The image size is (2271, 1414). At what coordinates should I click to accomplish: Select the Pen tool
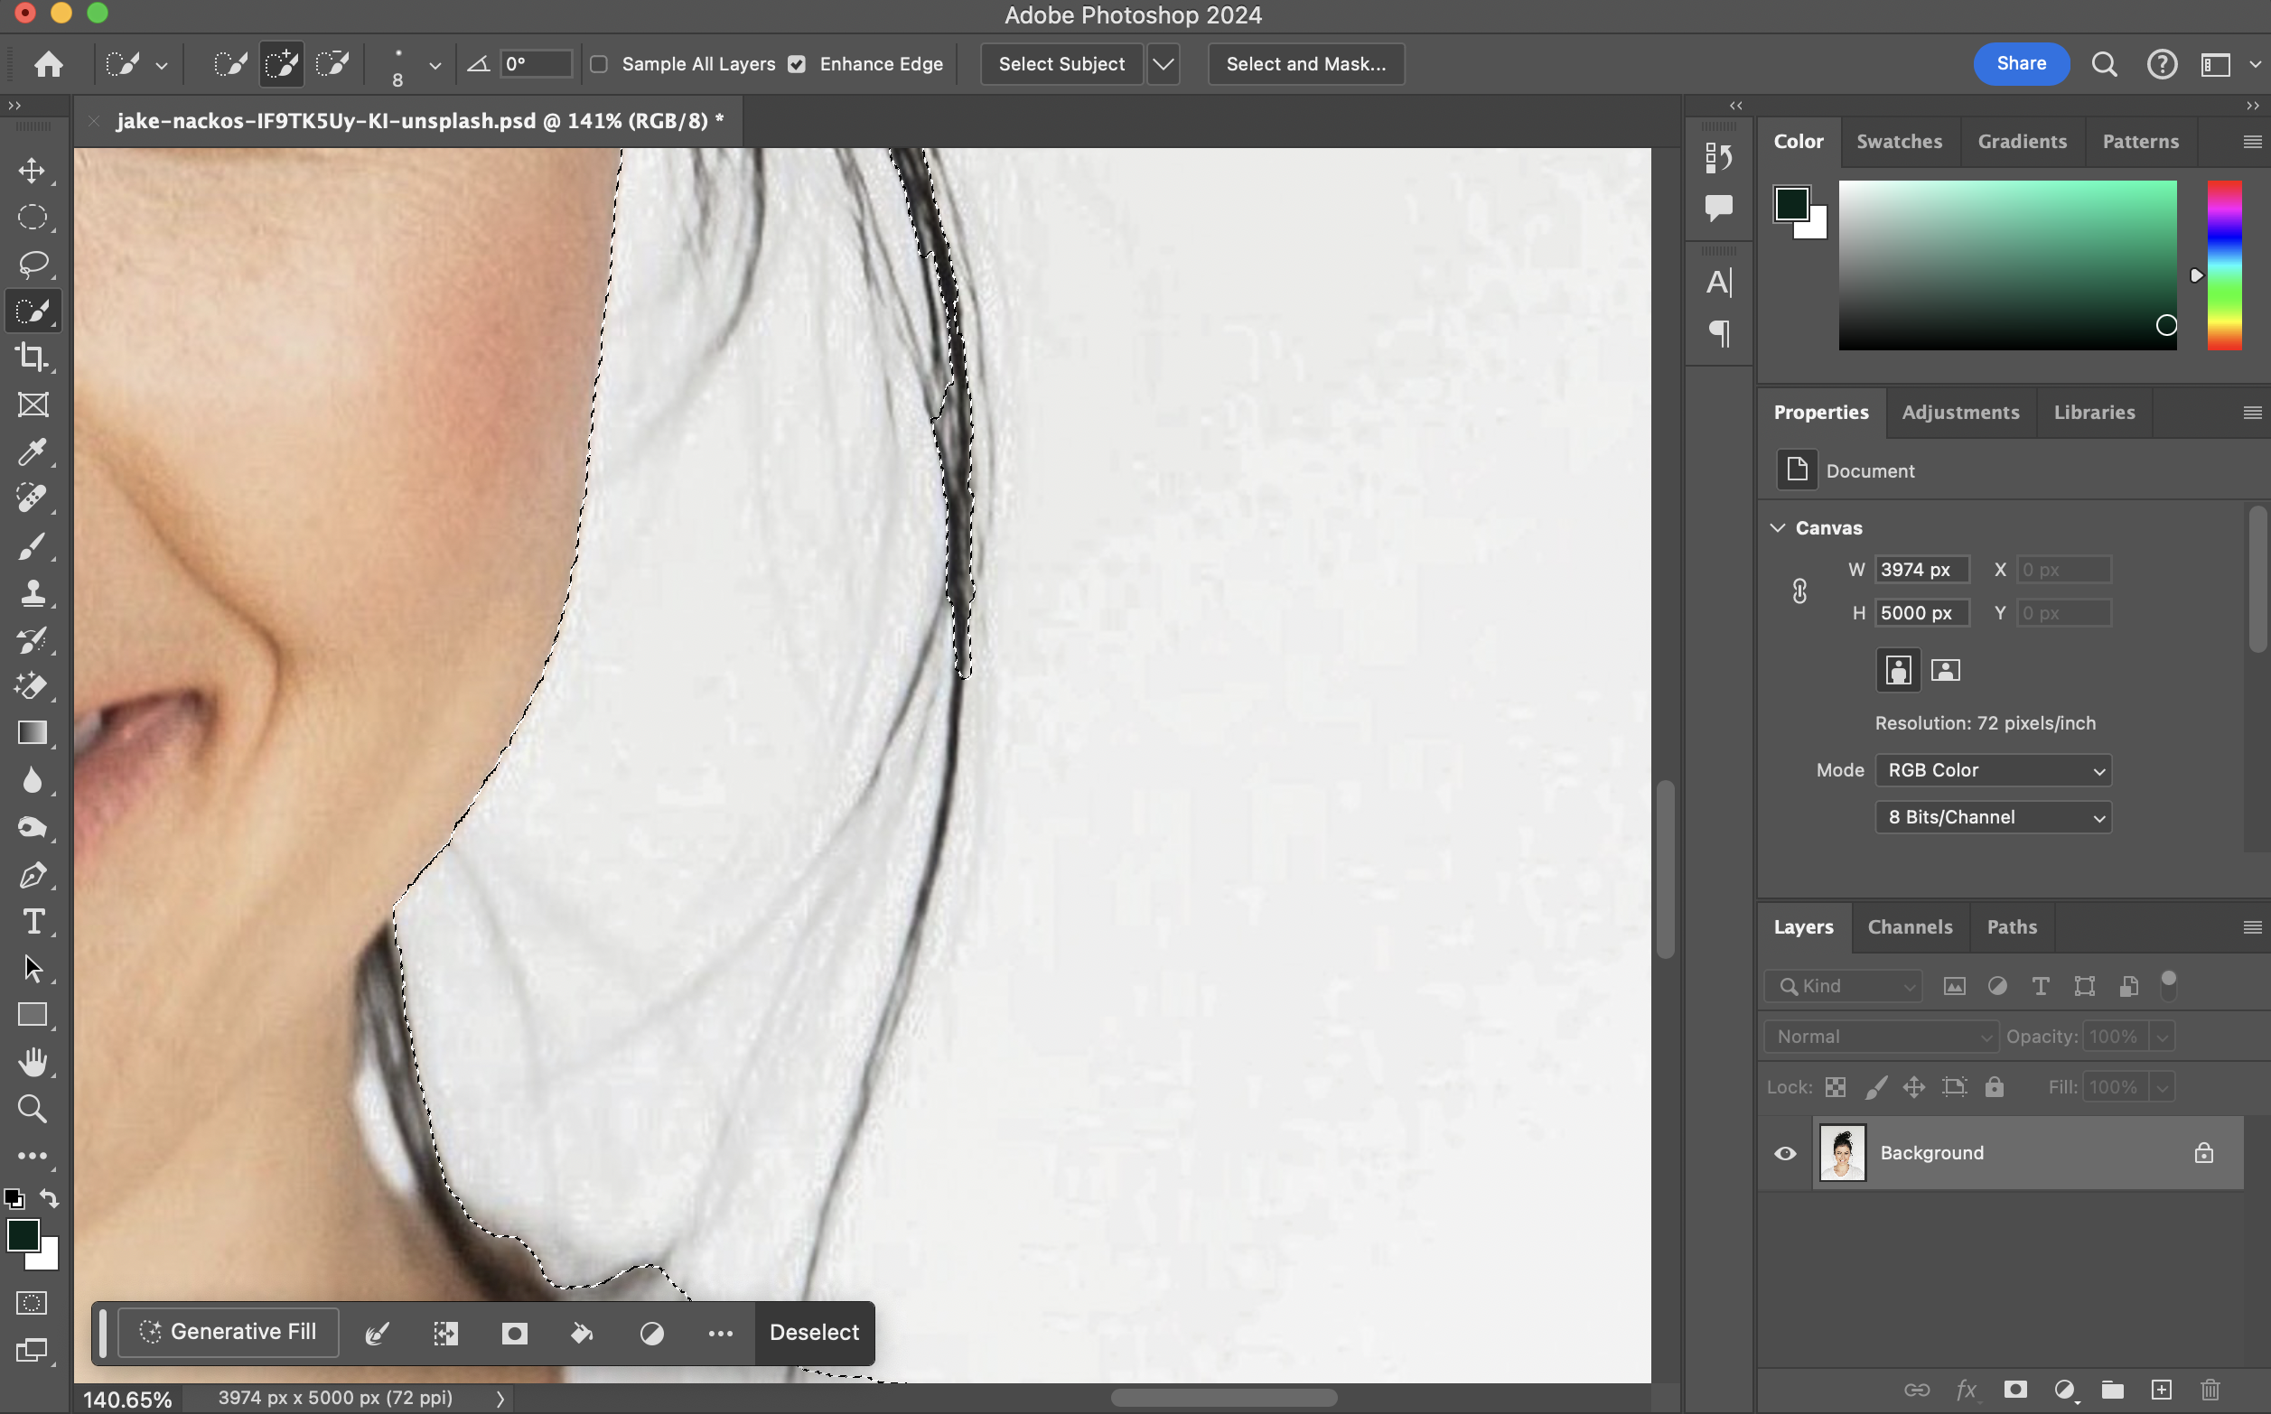pyautogui.click(x=33, y=875)
